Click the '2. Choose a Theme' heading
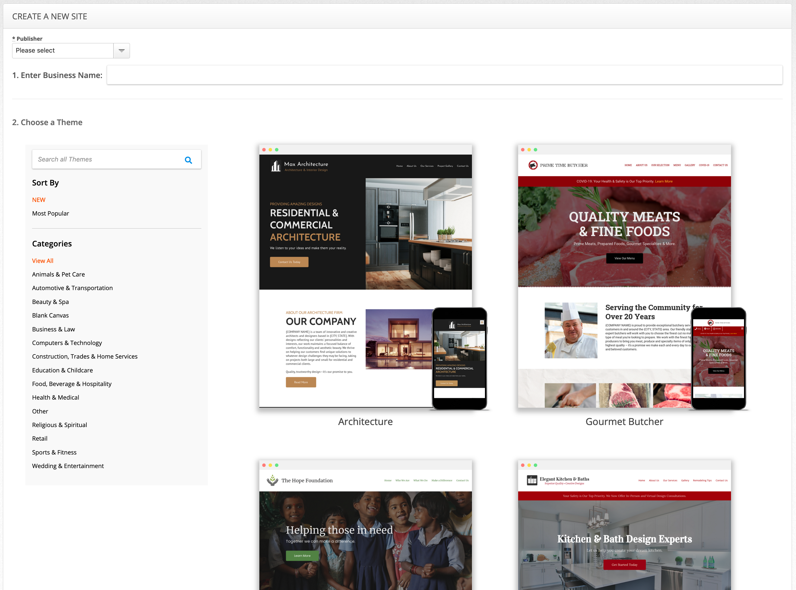796x590 pixels. [x=47, y=123]
